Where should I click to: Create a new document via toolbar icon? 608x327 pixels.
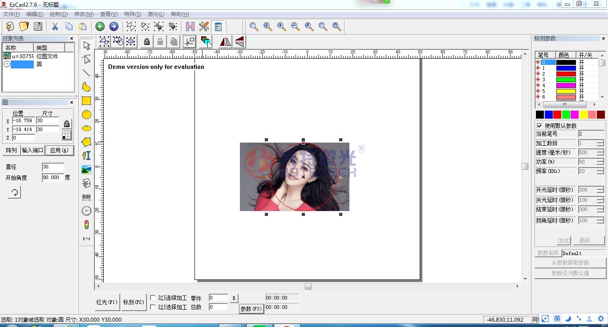pyautogui.click(x=9, y=27)
